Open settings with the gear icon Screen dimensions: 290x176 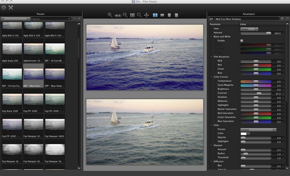click(4, 8)
